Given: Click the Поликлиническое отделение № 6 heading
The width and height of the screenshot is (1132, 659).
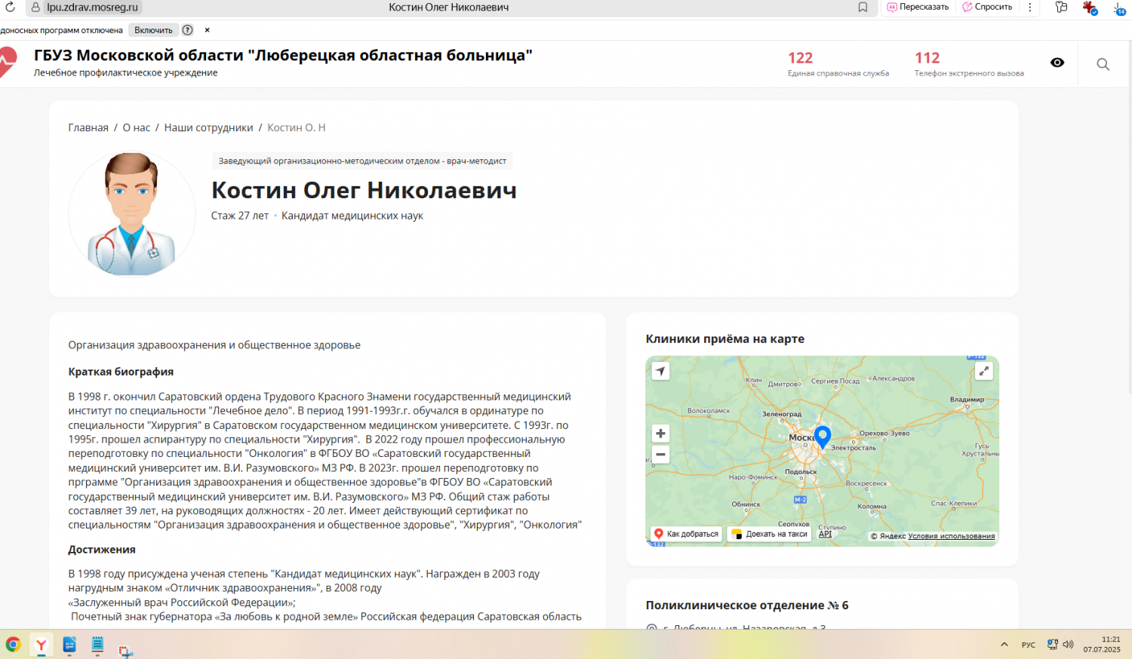Looking at the screenshot, I should coord(747,605).
